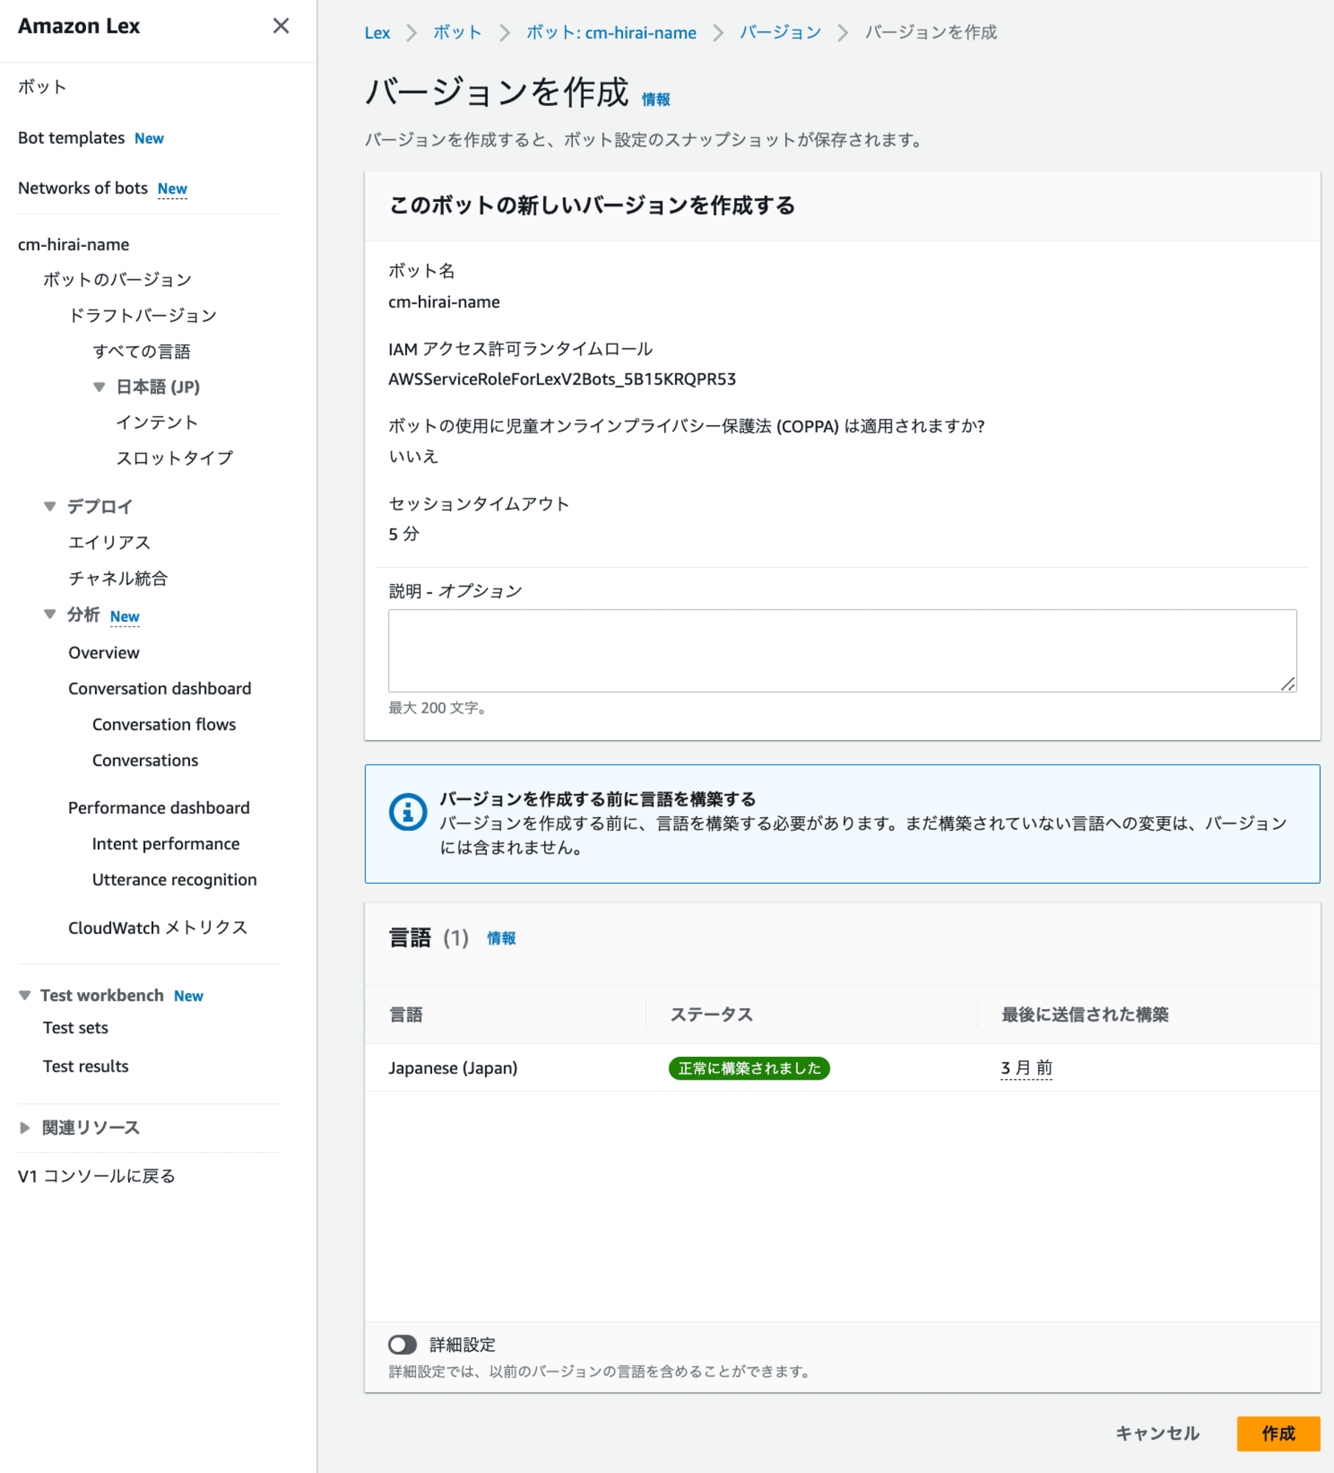Collapse the Test workbench section
The height and width of the screenshot is (1473, 1334).
coord(24,995)
